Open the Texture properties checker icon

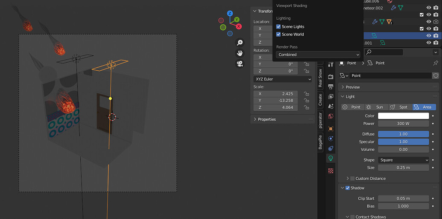331,171
